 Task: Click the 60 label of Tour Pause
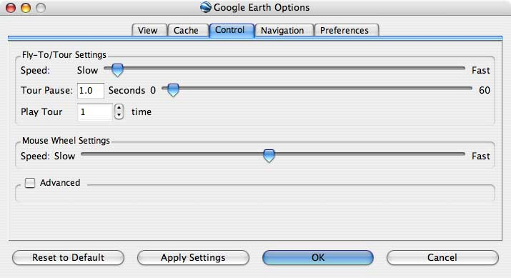tap(485, 90)
